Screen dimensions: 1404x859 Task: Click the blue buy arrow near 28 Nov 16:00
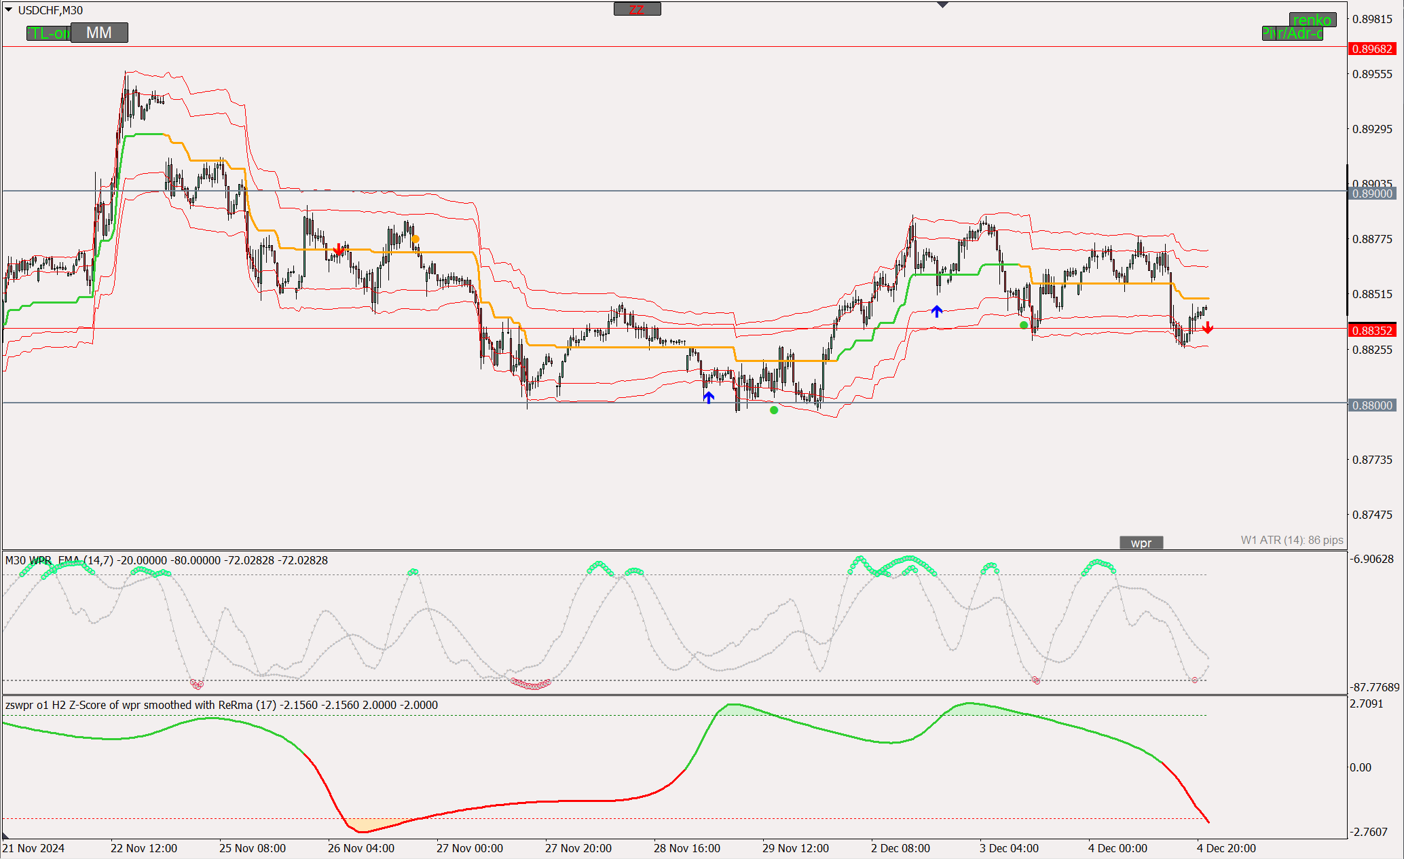[x=708, y=397]
